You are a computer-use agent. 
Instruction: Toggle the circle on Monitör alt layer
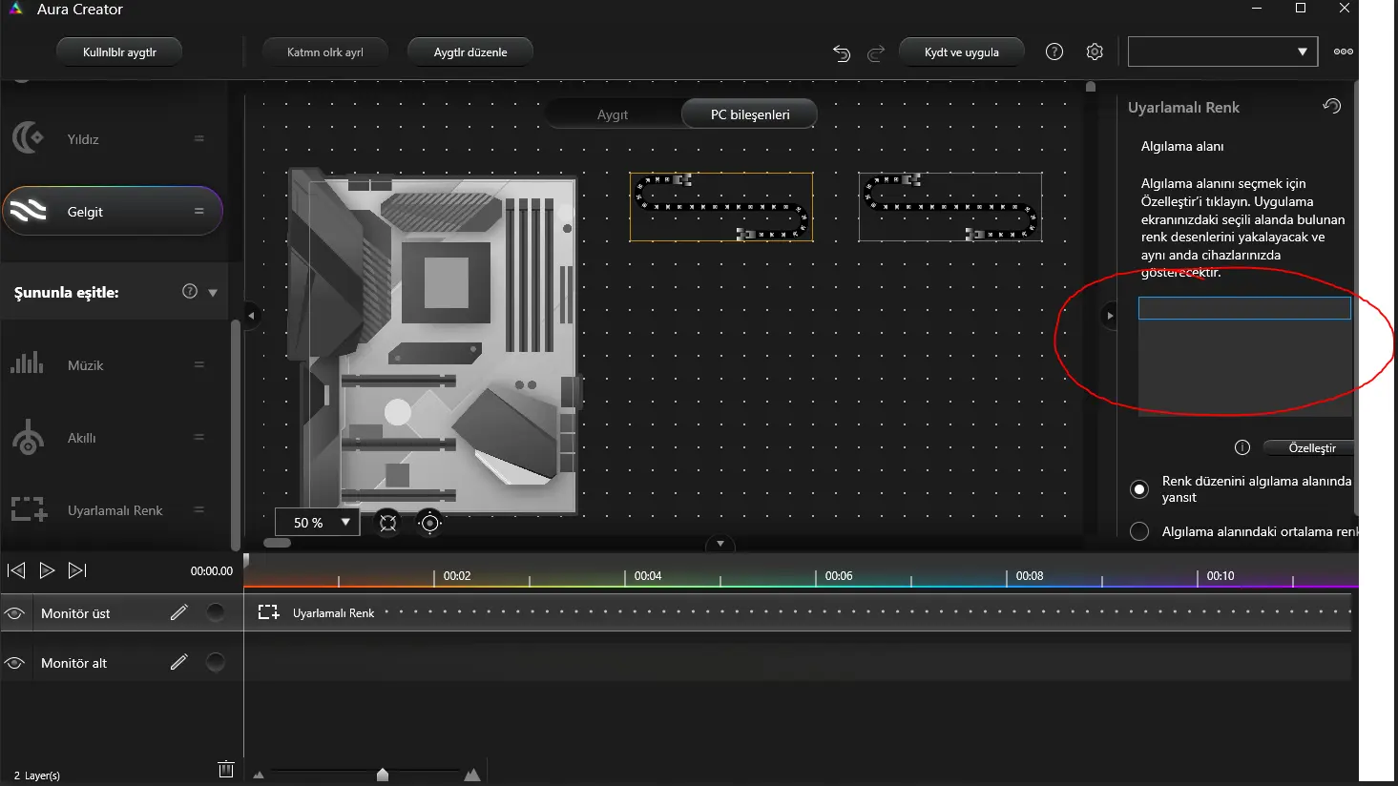[216, 662]
